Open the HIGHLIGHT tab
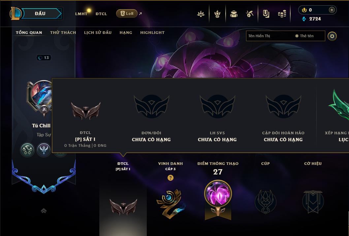The height and width of the screenshot is (236, 349). tap(152, 33)
